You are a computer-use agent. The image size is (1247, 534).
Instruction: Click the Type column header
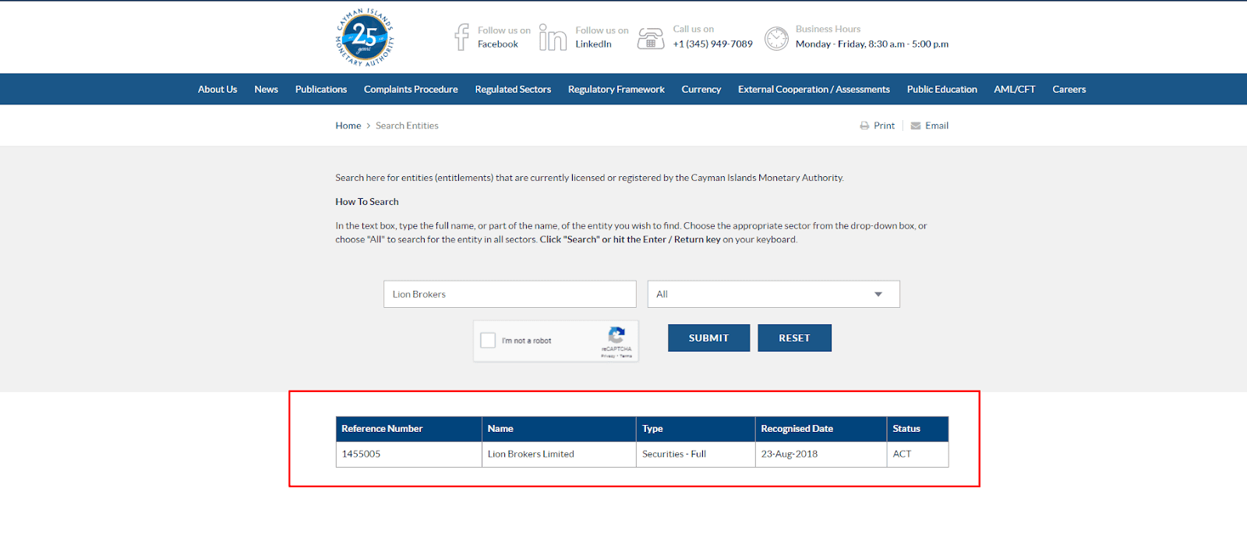pos(696,429)
